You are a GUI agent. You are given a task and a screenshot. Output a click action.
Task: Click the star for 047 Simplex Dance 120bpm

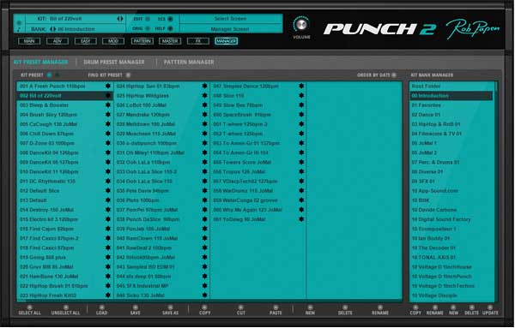[x=301, y=86]
